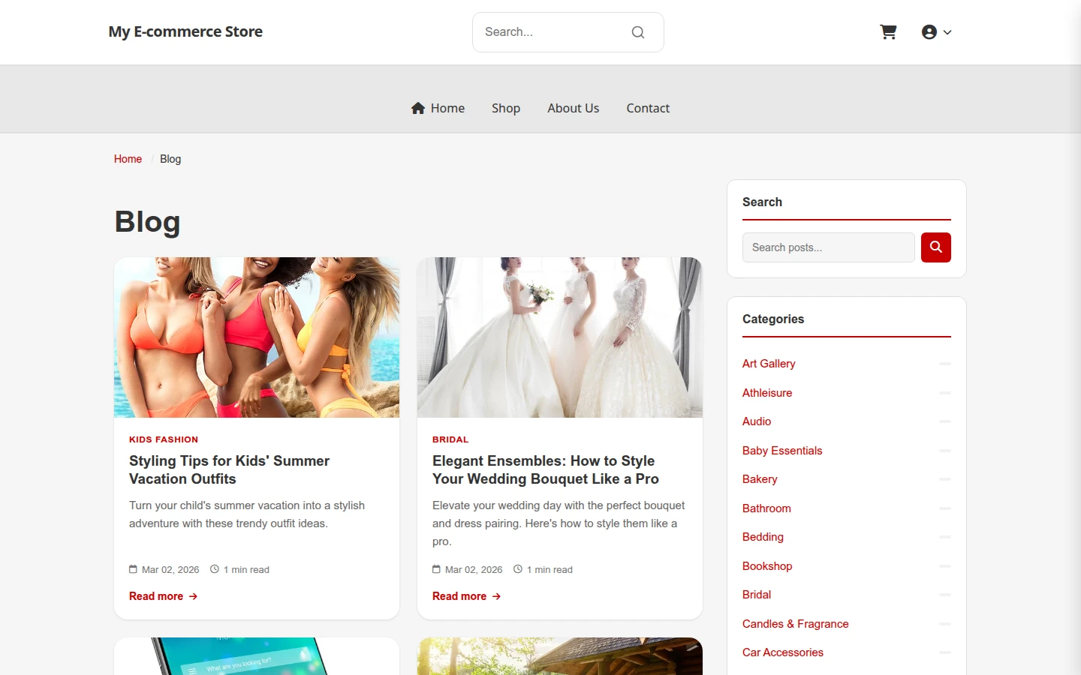Click the Home house icon in navigation
The image size is (1081, 675).
coord(418,108)
